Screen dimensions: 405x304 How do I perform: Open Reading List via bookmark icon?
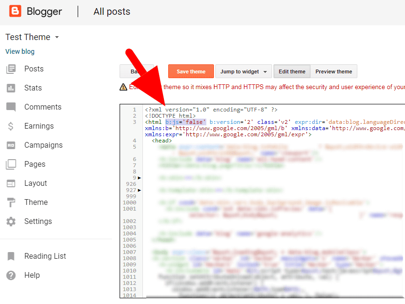(11, 256)
